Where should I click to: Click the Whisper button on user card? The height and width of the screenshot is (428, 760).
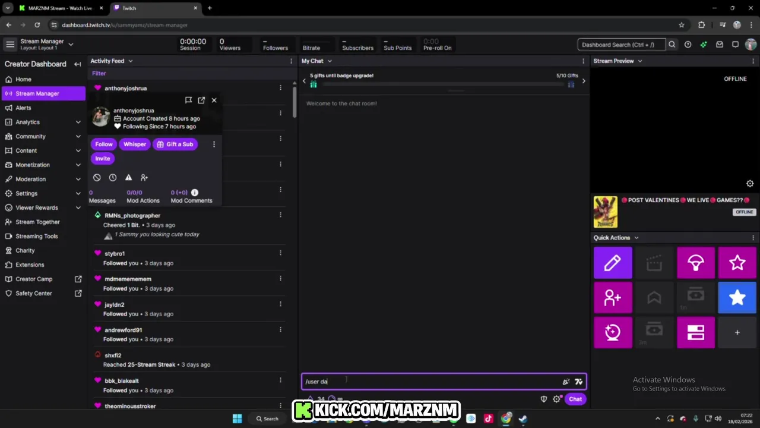135,144
